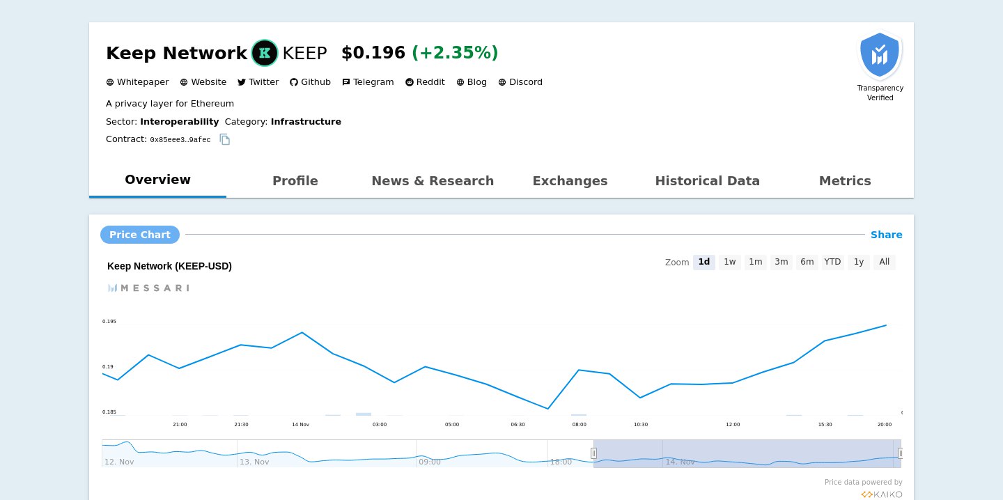Screen dimensions: 1003x500
Task: Click the Reddit alien icon
Action: (410, 82)
